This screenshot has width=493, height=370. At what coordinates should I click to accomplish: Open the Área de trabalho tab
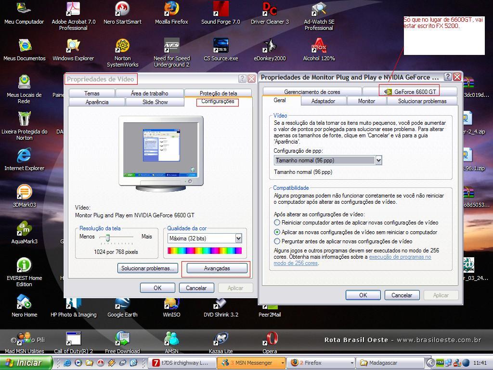click(150, 93)
